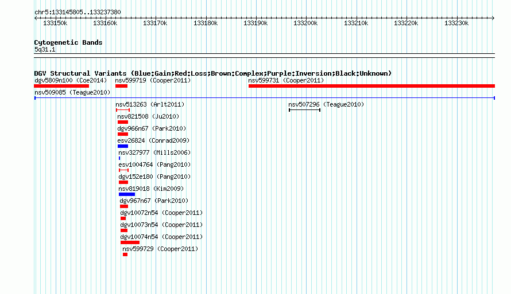
Task: Click the 5q31.1 cytogenetic band label
Action: [x=45, y=49]
